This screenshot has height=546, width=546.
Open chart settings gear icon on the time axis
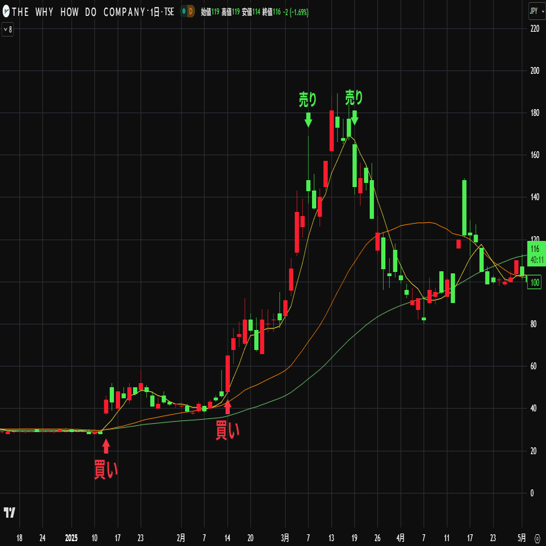click(537, 538)
